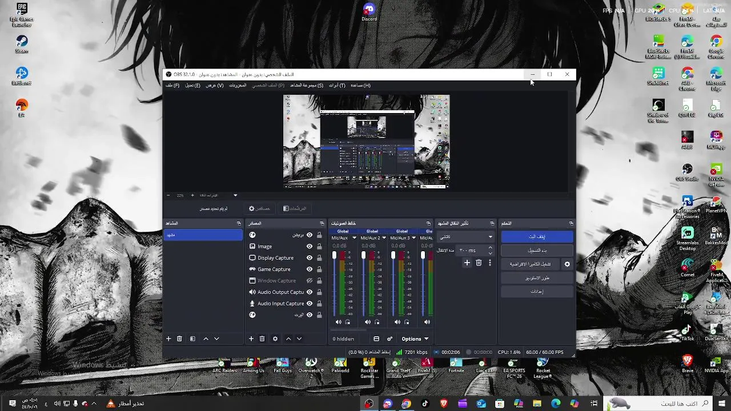
Task: Decrease transition duration with down stepper
Action: coord(490,253)
